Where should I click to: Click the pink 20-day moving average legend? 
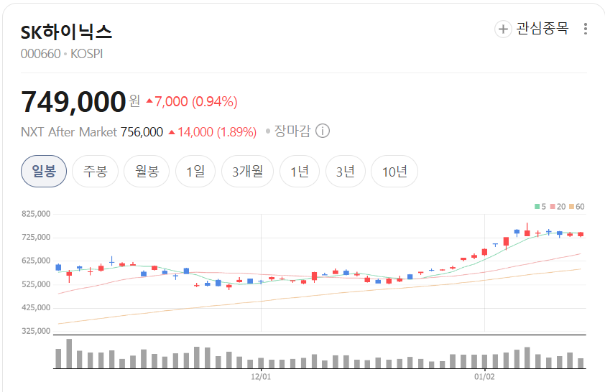coord(558,207)
